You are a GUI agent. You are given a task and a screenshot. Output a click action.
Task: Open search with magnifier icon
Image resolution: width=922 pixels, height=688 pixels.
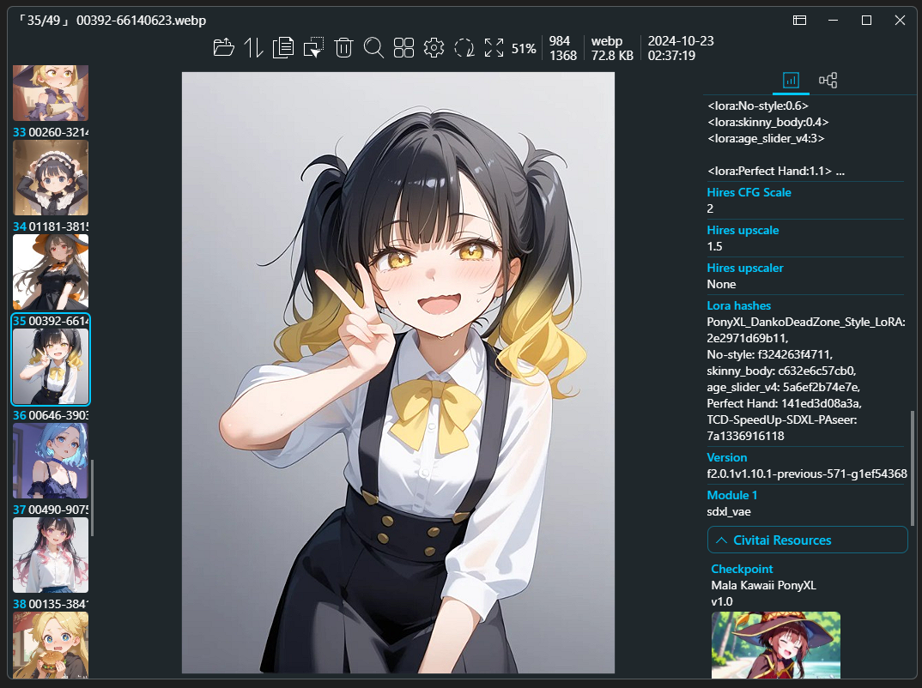pyautogui.click(x=373, y=47)
